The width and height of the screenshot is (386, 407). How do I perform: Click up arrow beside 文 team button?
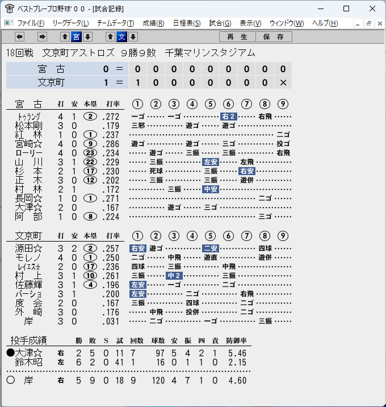click(110, 37)
